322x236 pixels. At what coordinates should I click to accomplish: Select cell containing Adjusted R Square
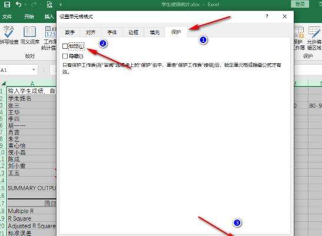pyautogui.click(x=32, y=226)
